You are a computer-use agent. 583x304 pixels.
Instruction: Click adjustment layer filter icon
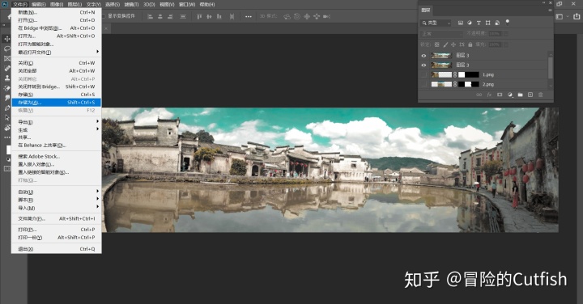point(470,23)
